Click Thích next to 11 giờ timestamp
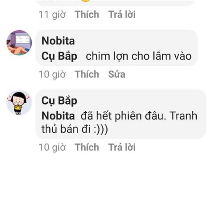 87,14
